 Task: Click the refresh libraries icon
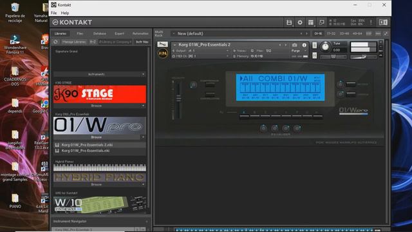click(x=56, y=42)
